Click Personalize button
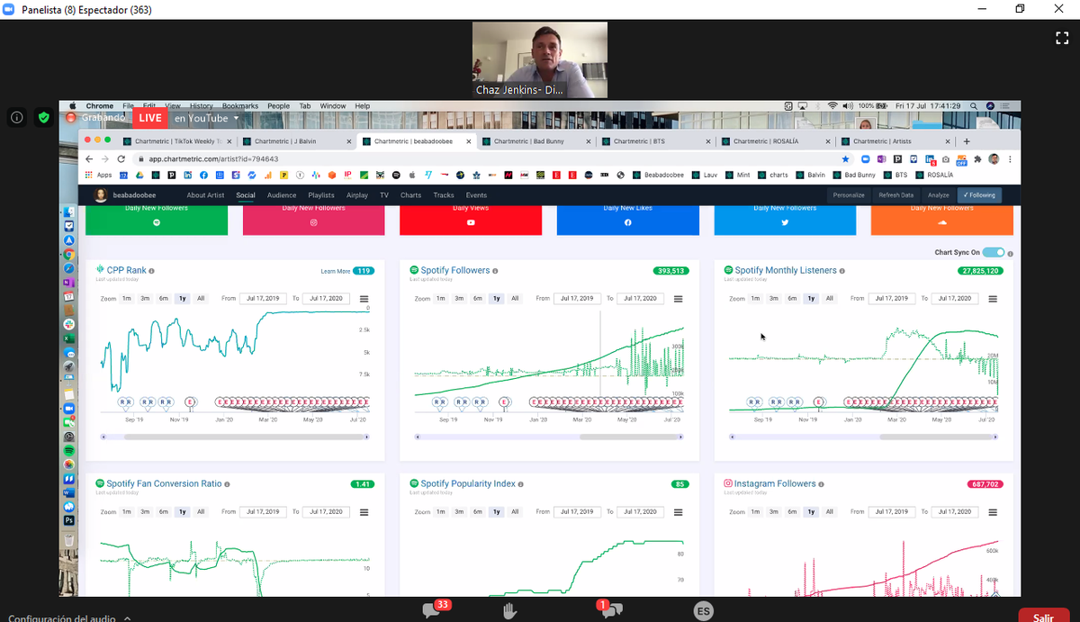Viewport: 1080px width, 622px height. coord(849,195)
